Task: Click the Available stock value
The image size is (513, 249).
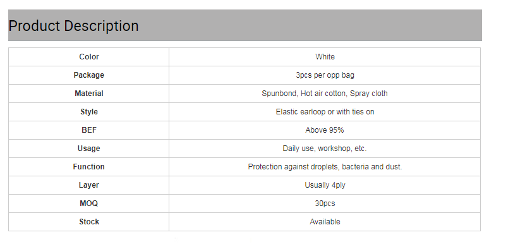Action: (x=325, y=222)
